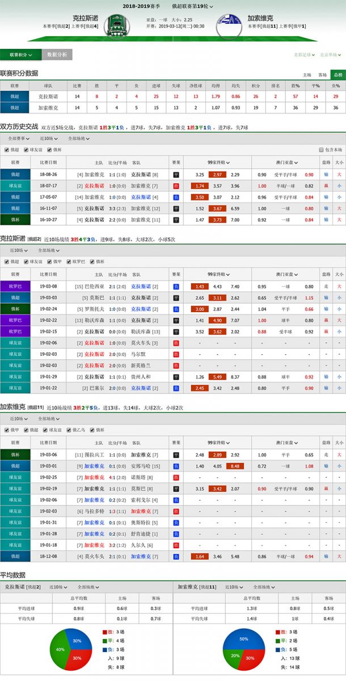Screen dimensions: 346x681
Task: Click highlighted 8.48 odds in 19-03-01 row
Action: (x=235, y=466)
